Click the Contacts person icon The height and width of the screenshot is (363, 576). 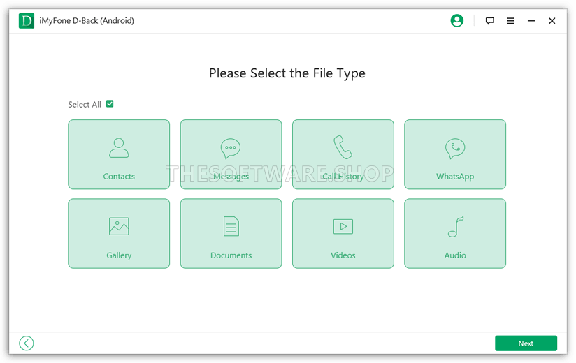pos(119,147)
